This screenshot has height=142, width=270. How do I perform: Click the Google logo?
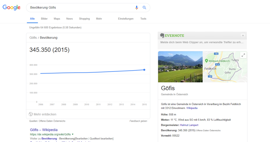tap(12, 8)
